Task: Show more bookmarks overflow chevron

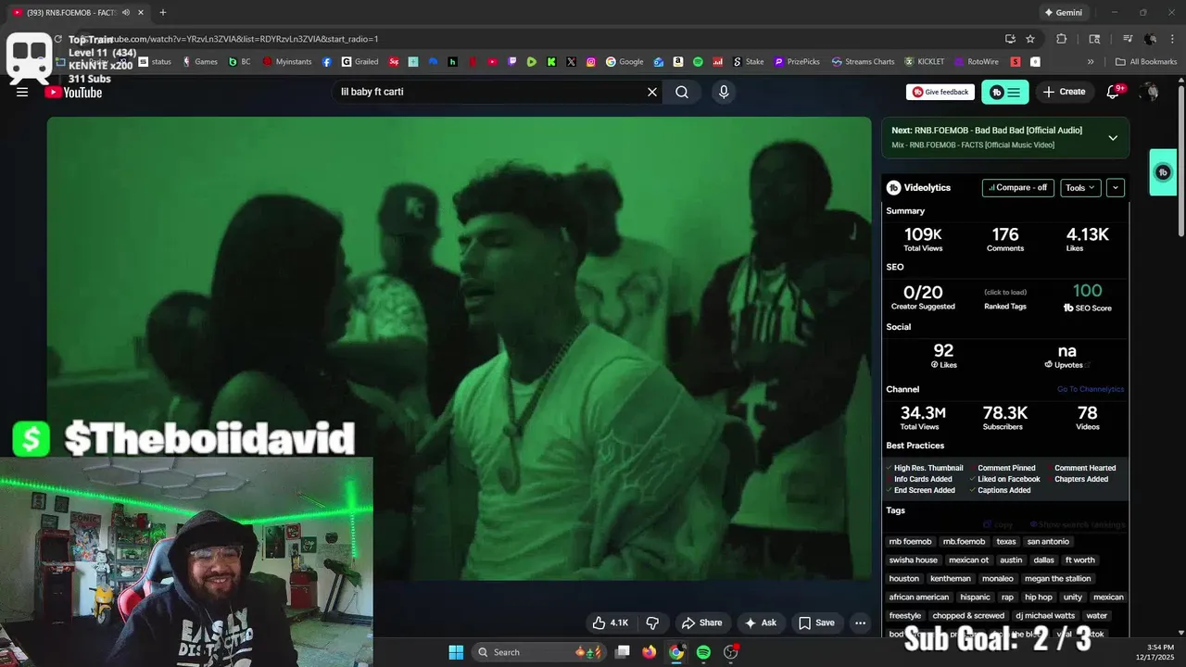Action: [x=1091, y=62]
